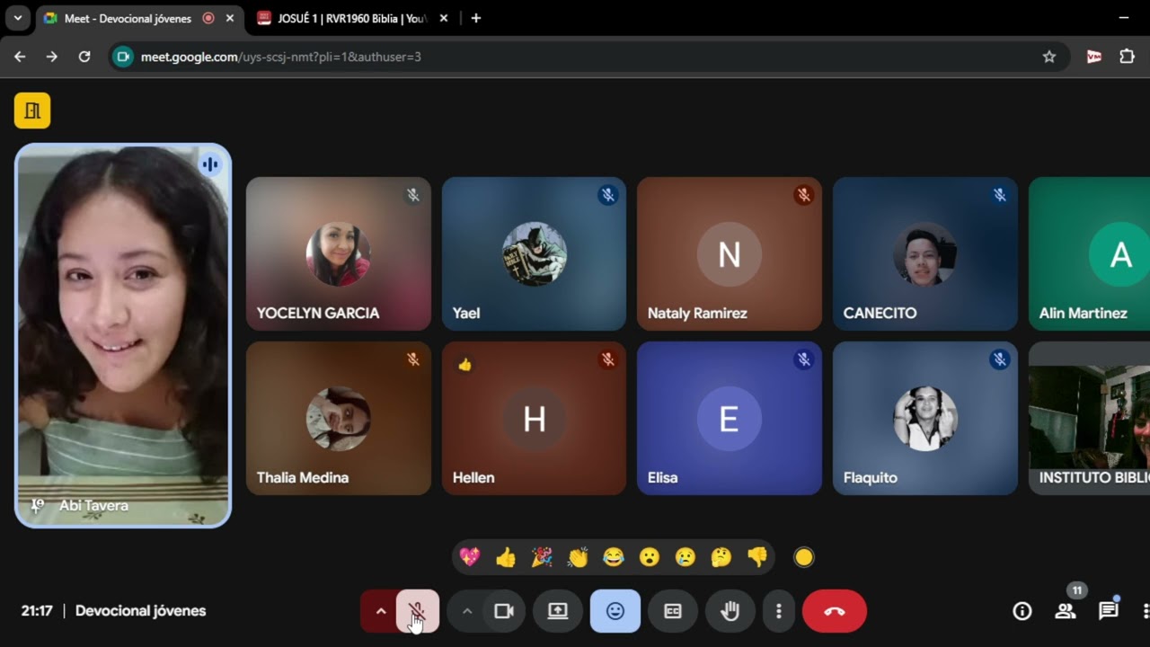Send the thumbs down reaction

[x=757, y=557]
